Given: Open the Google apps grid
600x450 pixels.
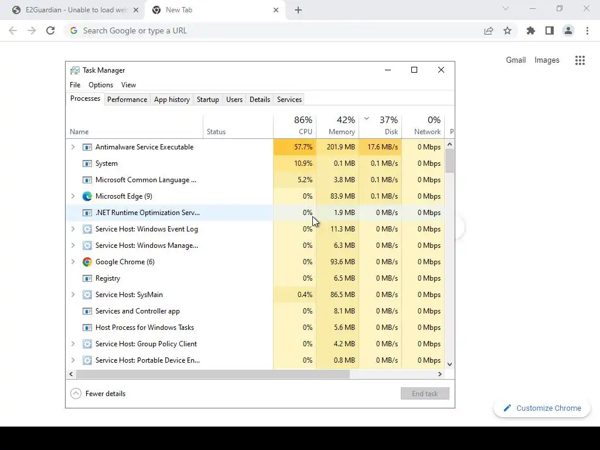Looking at the screenshot, I should tap(580, 60).
